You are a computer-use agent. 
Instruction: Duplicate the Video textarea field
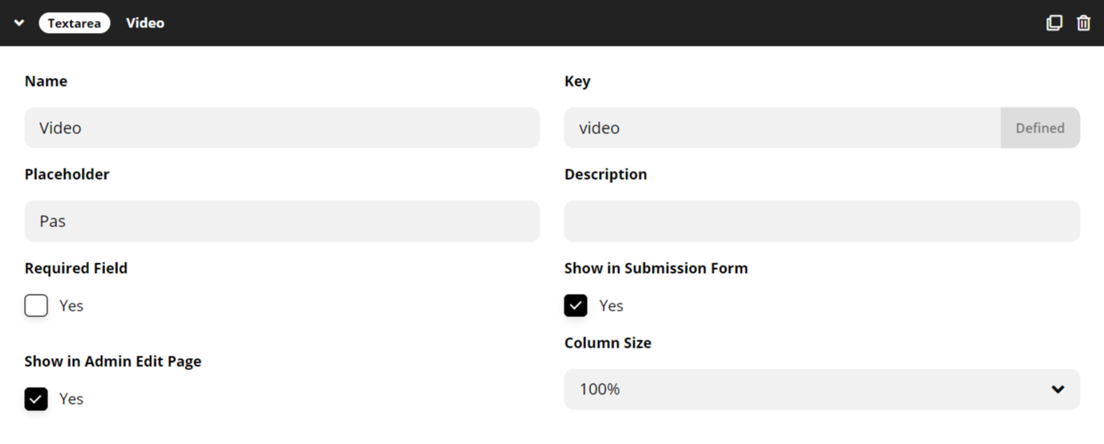1054,23
